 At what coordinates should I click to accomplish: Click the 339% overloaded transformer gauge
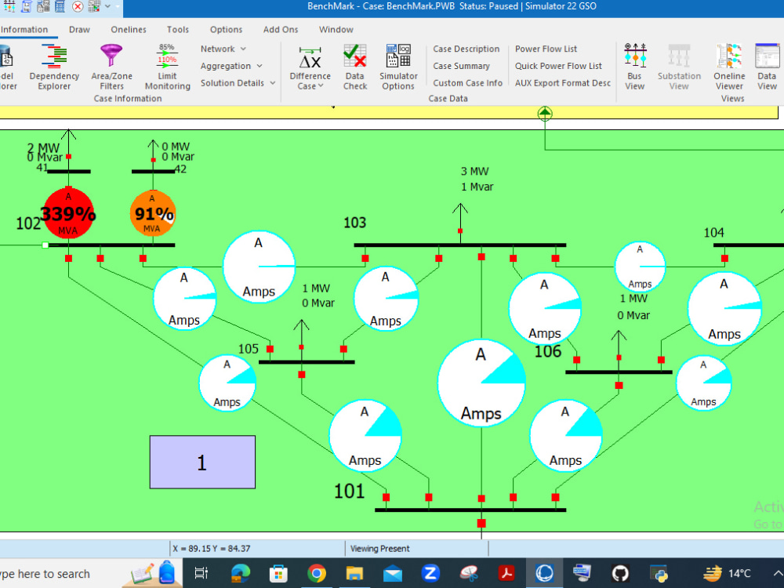tap(68, 212)
